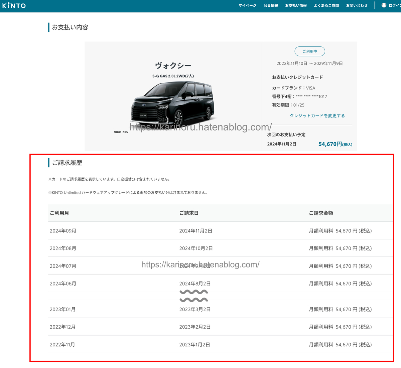The height and width of the screenshot is (368, 401).
Task: Open the マイページ menu item
Action: coord(248,6)
